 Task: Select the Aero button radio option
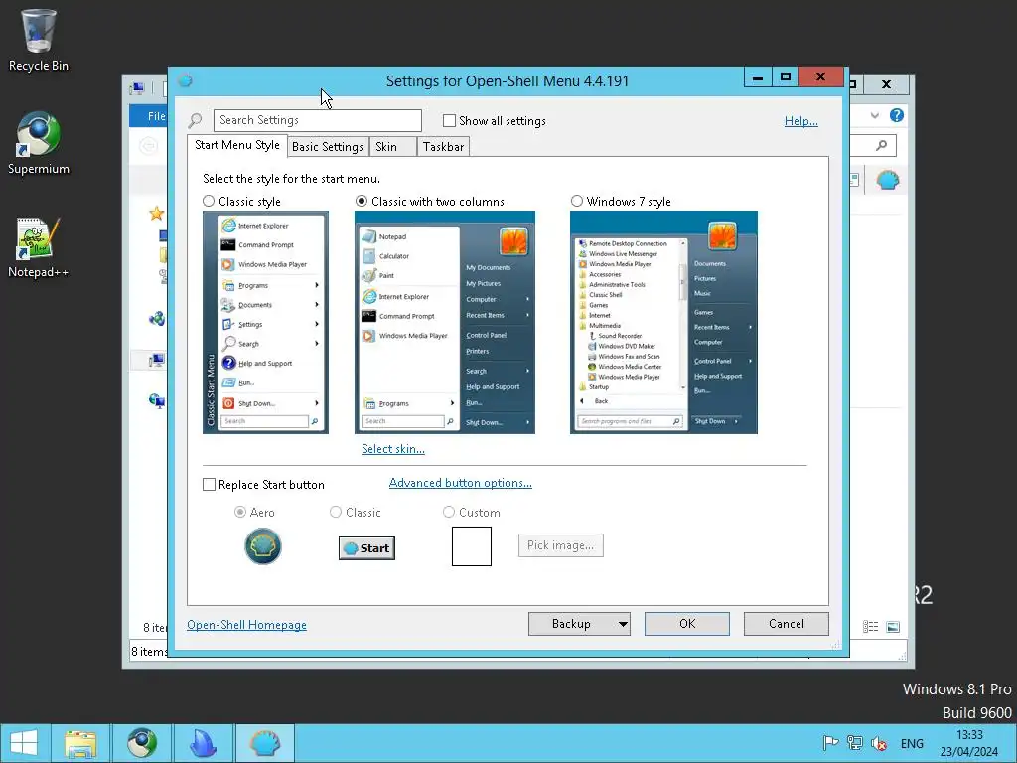[x=240, y=512]
